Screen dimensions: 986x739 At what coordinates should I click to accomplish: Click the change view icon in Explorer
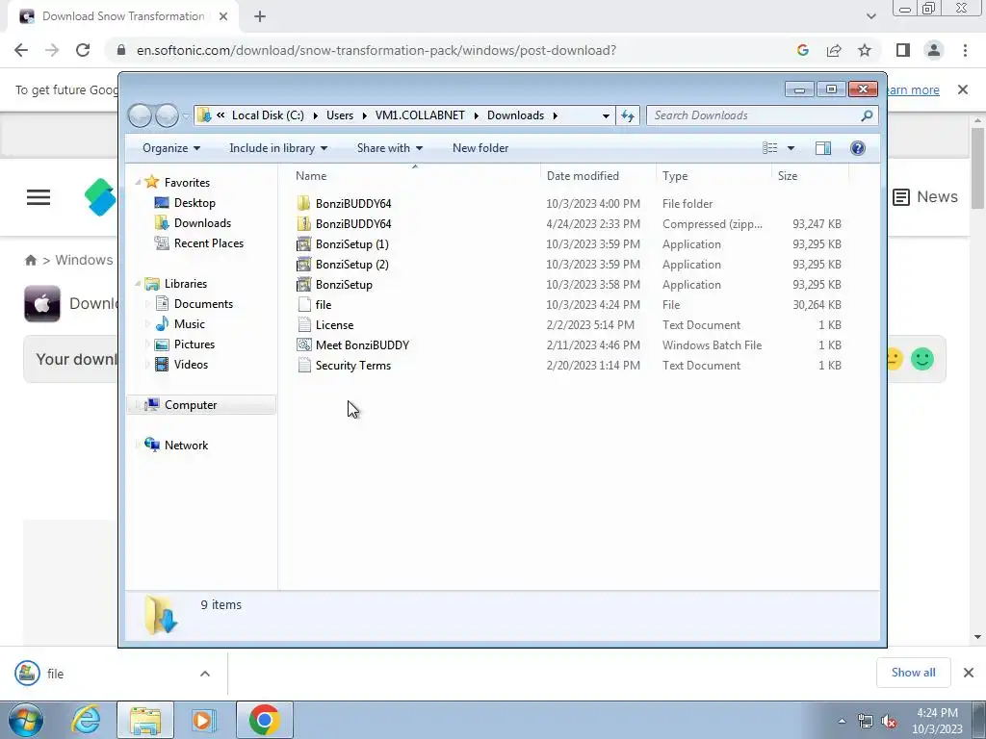click(769, 147)
